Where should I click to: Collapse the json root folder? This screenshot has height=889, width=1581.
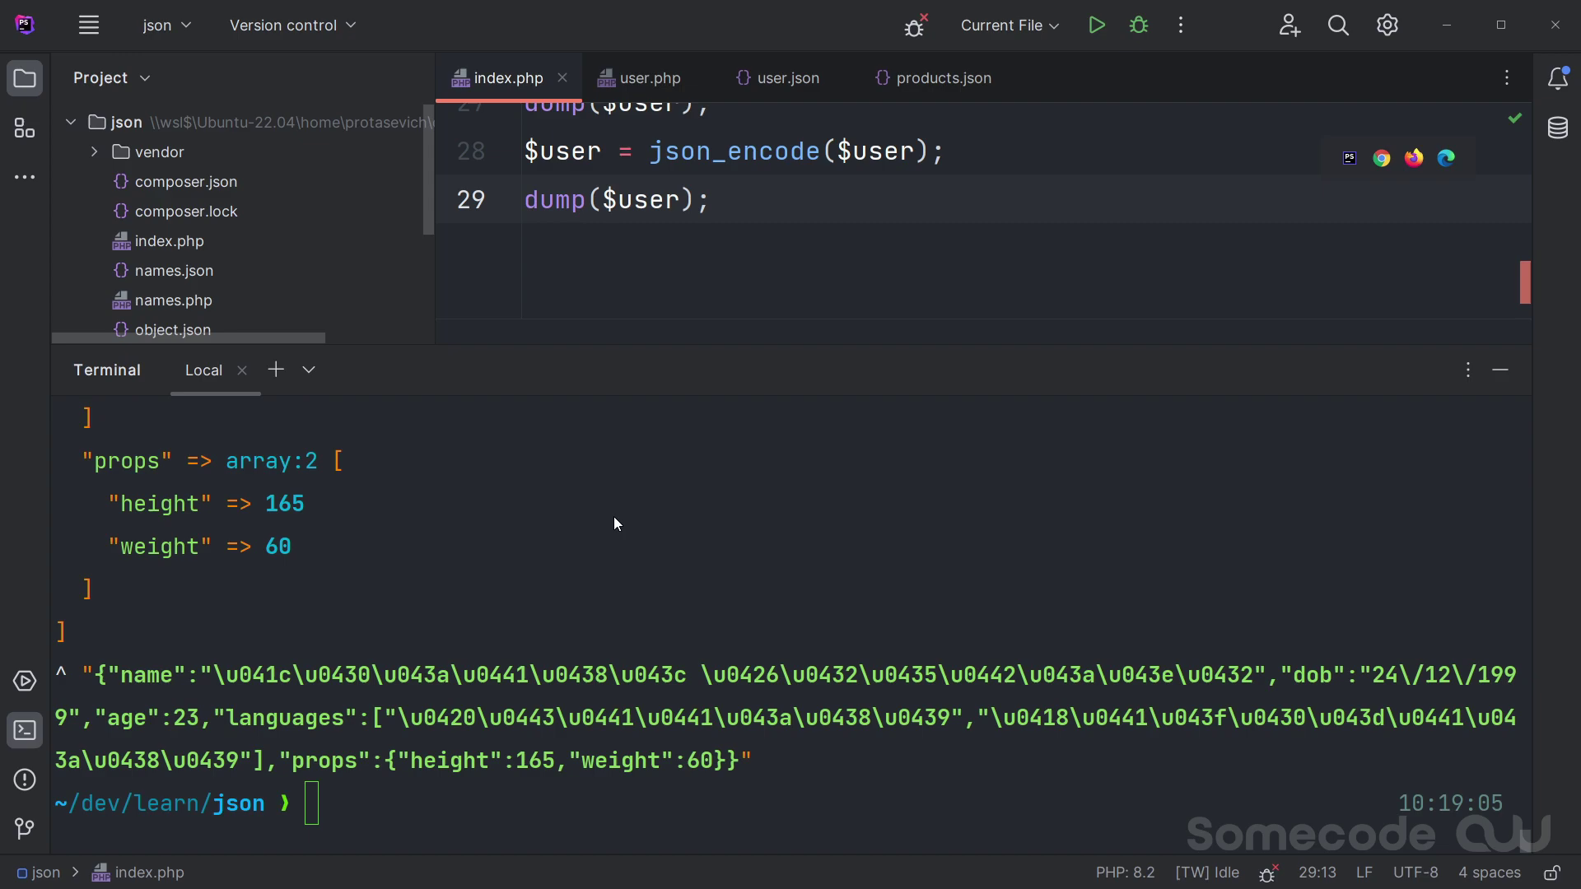click(x=71, y=123)
